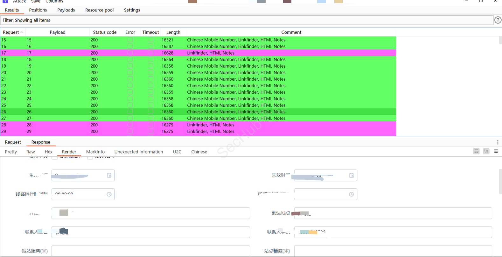Click the Filter: Showing all items bar
The width and height of the screenshot is (502, 257).
coord(247,20)
